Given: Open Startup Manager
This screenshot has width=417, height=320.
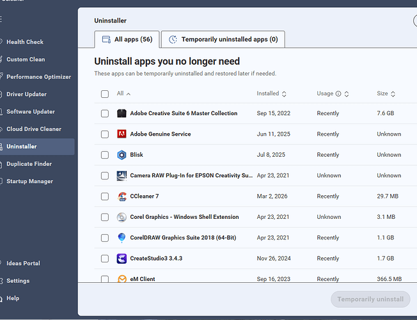Looking at the screenshot, I should click(29, 181).
